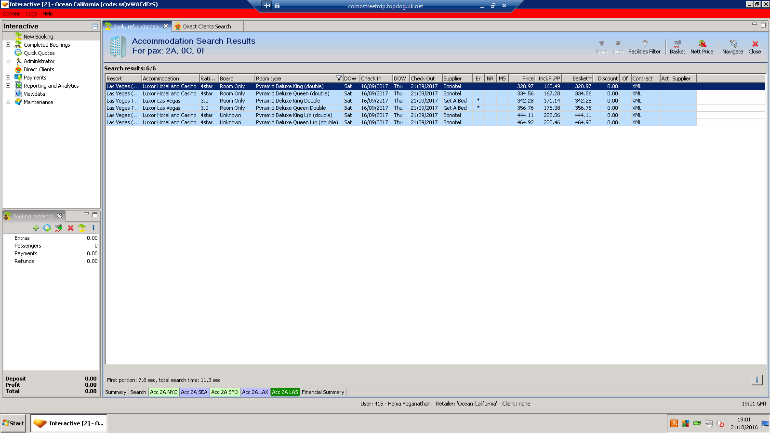The width and height of the screenshot is (770, 433).
Task: Open Completed Bookings in the tree
Action: (x=47, y=45)
